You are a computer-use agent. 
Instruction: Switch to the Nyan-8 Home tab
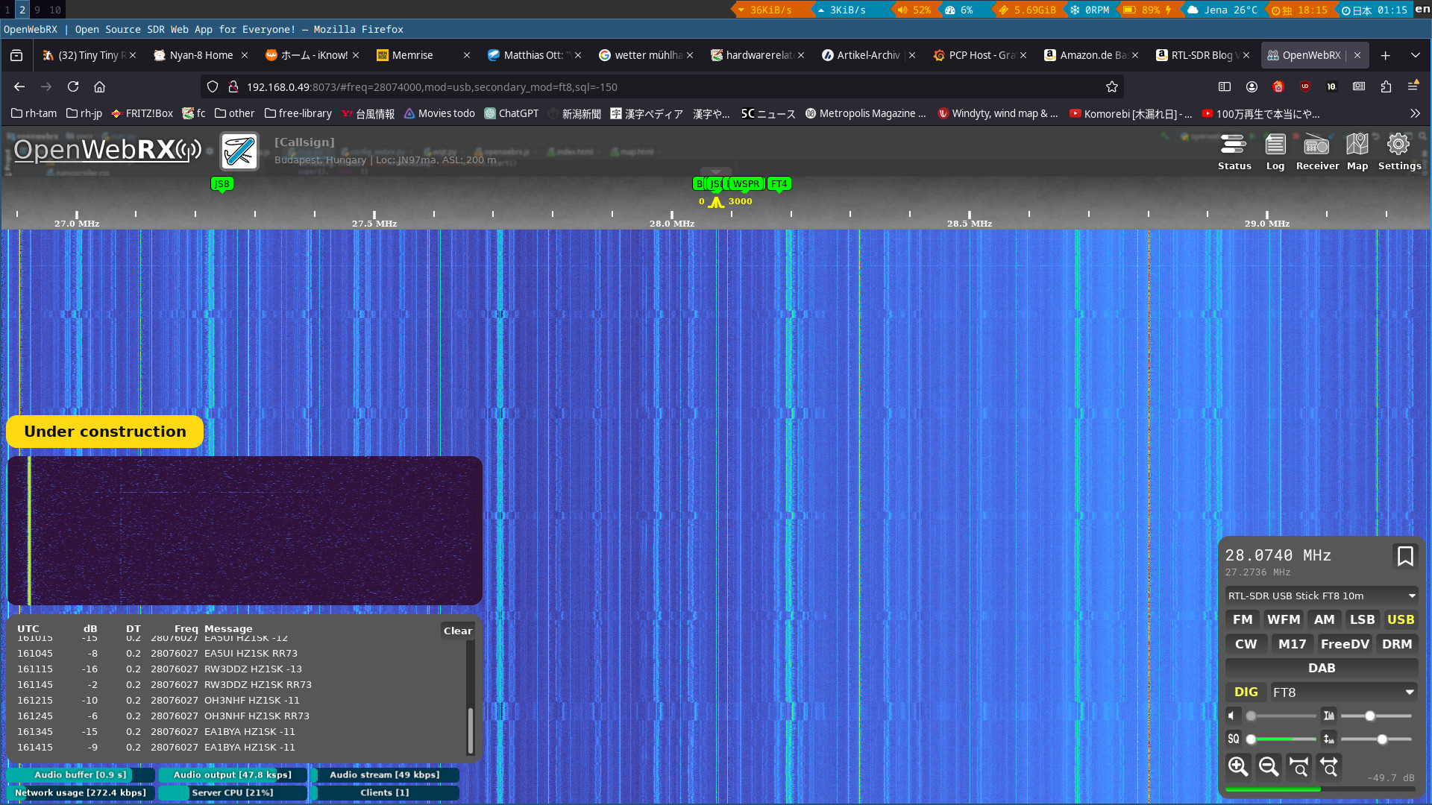(201, 55)
